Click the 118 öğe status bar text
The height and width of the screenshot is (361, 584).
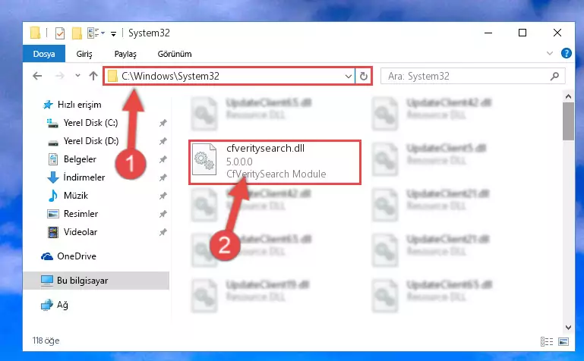[x=46, y=341]
